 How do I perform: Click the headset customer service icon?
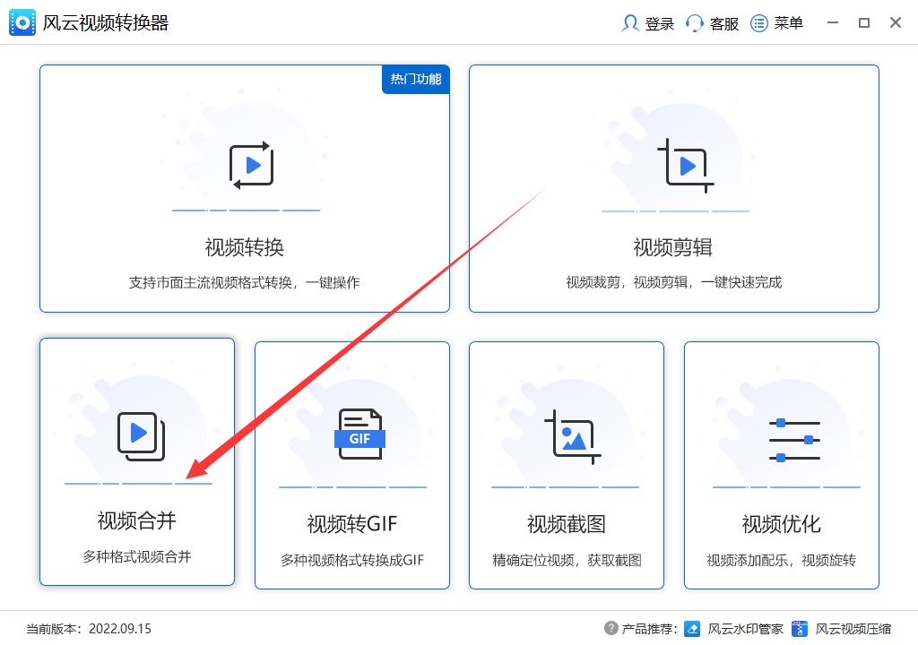(695, 23)
